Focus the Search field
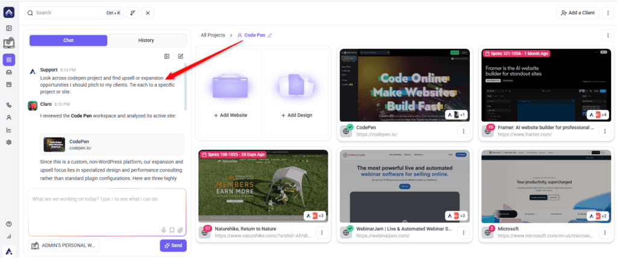617x258 pixels. [x=74, y=13]
